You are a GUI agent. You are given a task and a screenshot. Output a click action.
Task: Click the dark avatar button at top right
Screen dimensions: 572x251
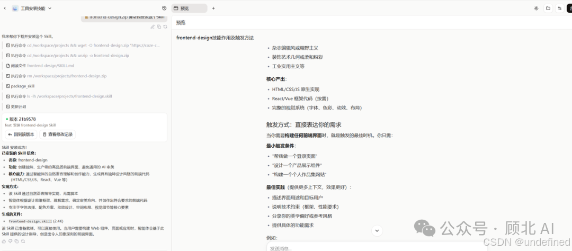[x=569, y=8]
